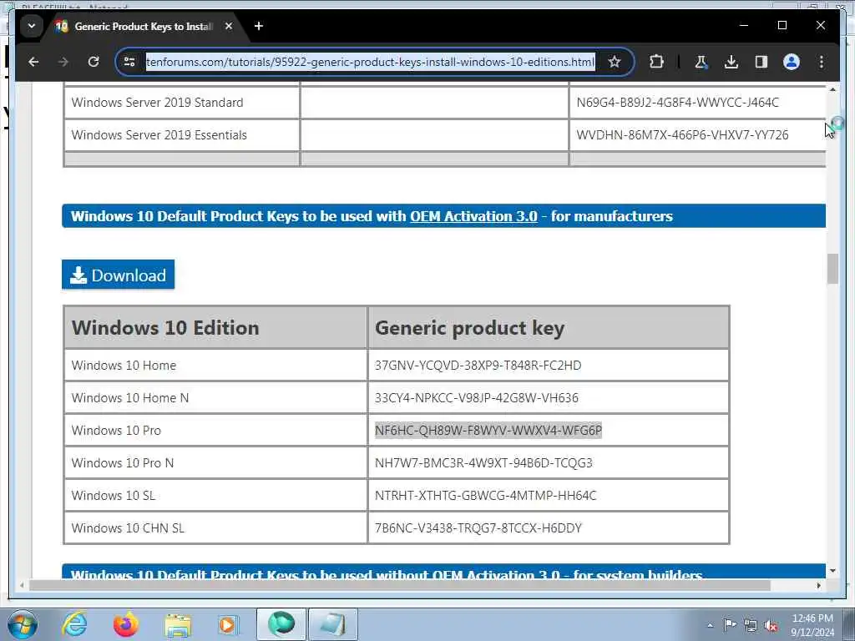This screenshot has height=641, width=855.
Task: Open the Action Center flag icon
Action: click(x=730, y=624)
